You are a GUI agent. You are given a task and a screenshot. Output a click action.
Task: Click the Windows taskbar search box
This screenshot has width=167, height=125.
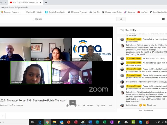click(x=14, y=122)
